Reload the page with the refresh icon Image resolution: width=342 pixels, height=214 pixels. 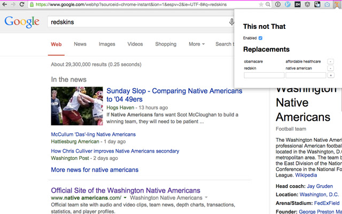pos(22,4)
